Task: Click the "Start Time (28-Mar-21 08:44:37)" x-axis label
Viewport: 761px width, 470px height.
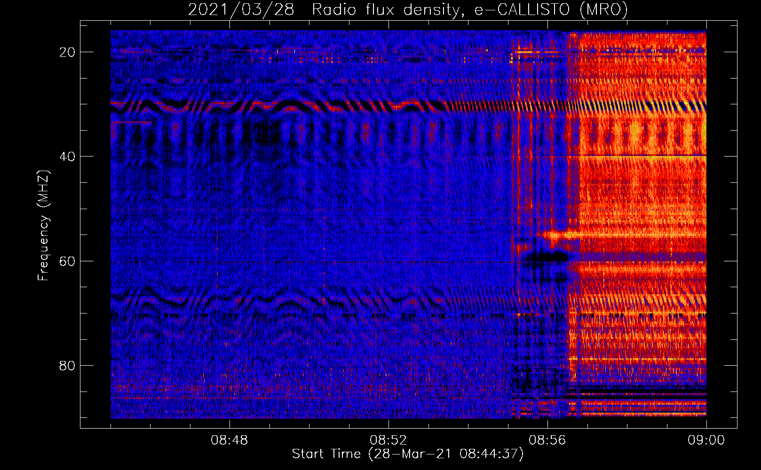Action: click(x=408, y=454)
